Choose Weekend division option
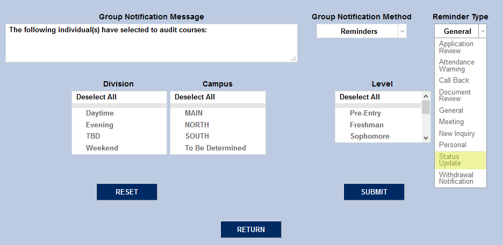Image resolution: width=503 pixels, height=245 pixels. 102,148
